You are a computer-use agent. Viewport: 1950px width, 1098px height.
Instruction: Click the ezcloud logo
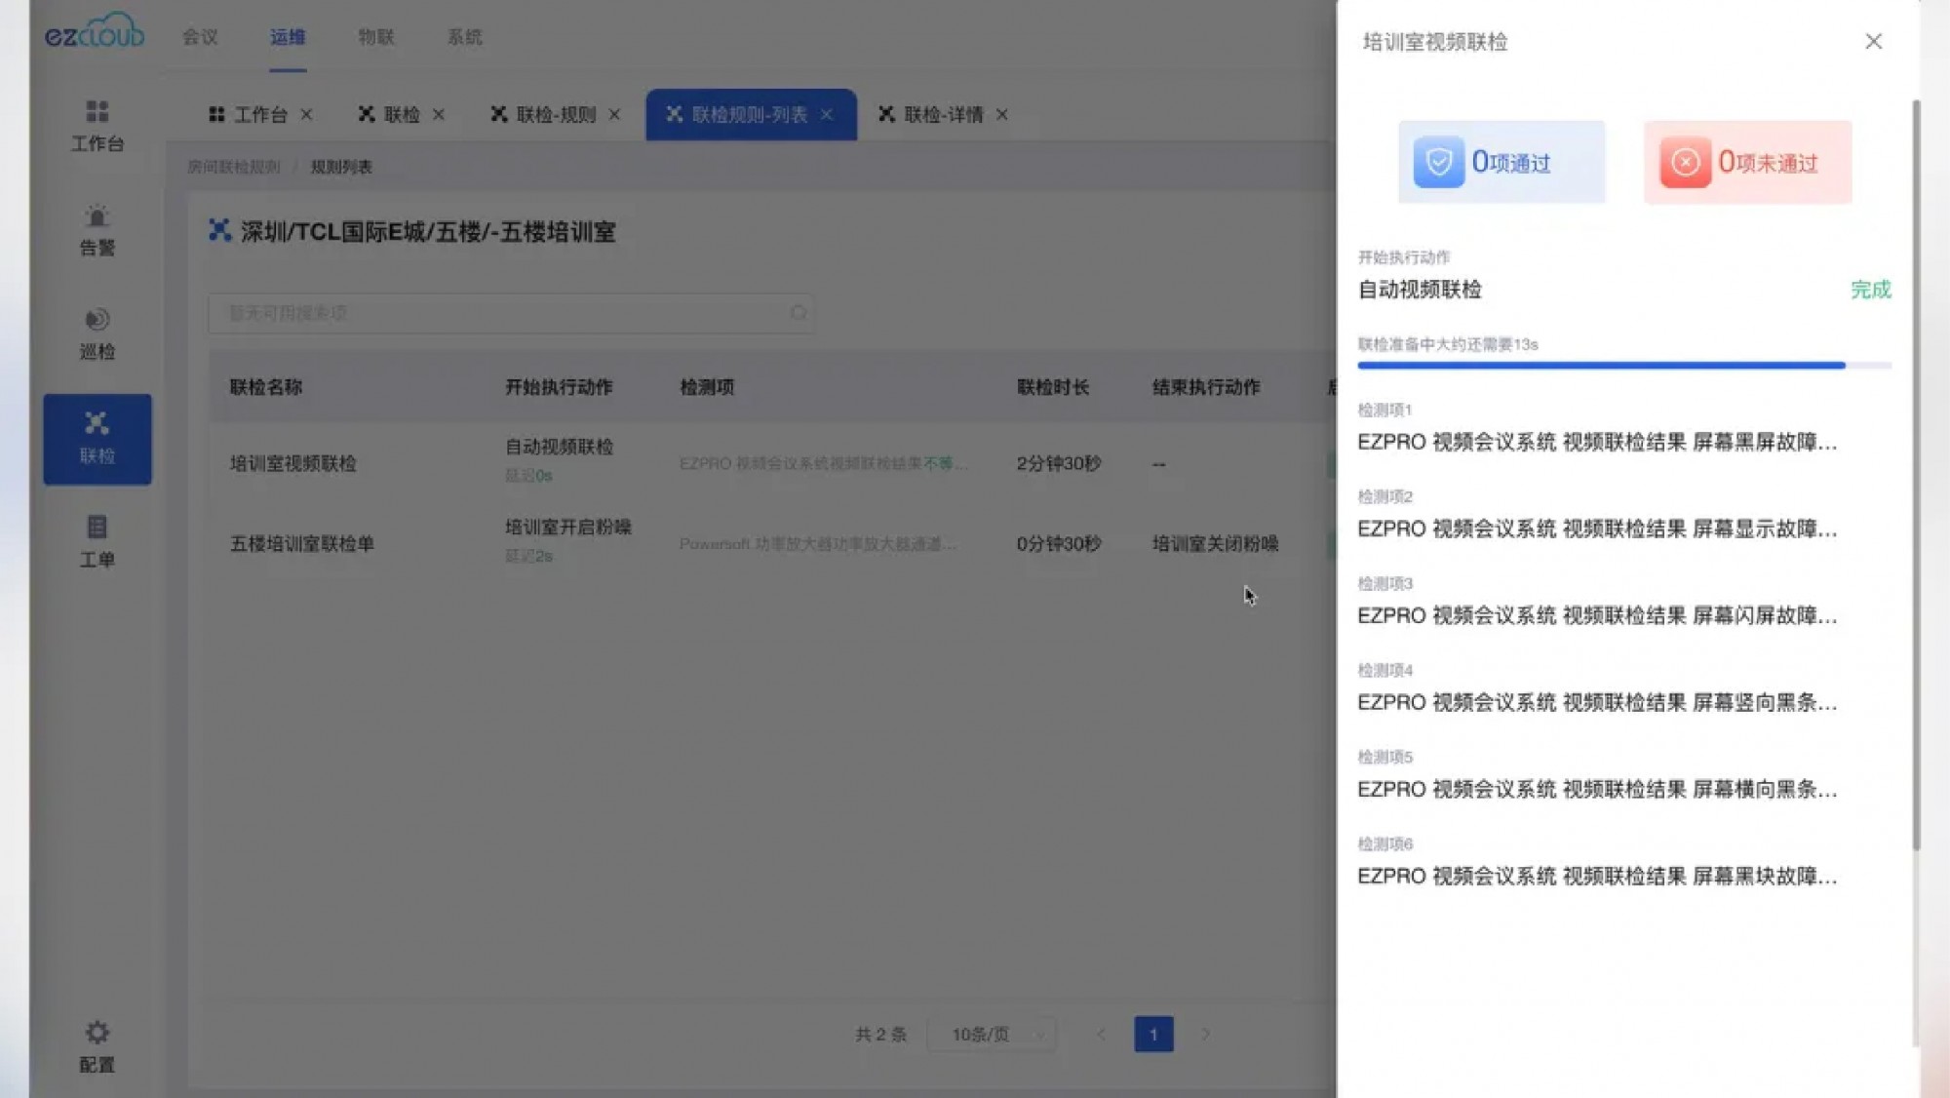tap(95, 32)
